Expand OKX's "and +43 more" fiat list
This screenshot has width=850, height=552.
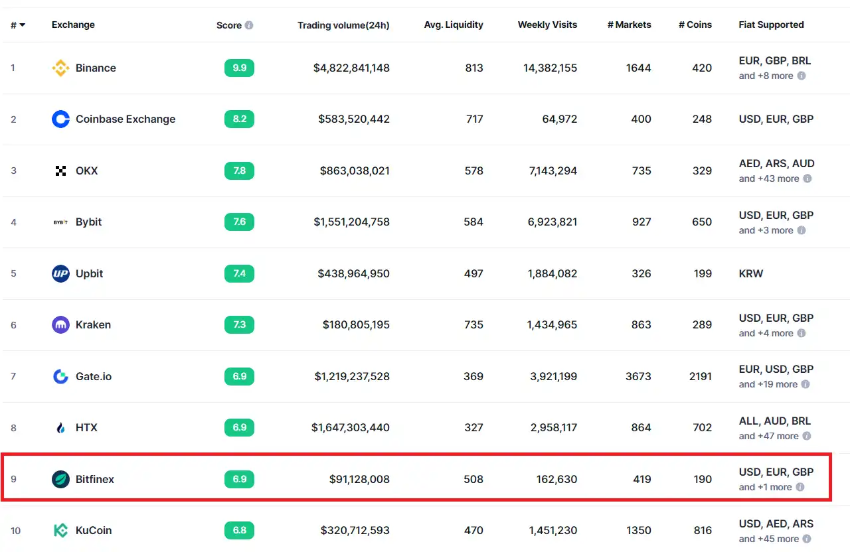click(769, 178)
